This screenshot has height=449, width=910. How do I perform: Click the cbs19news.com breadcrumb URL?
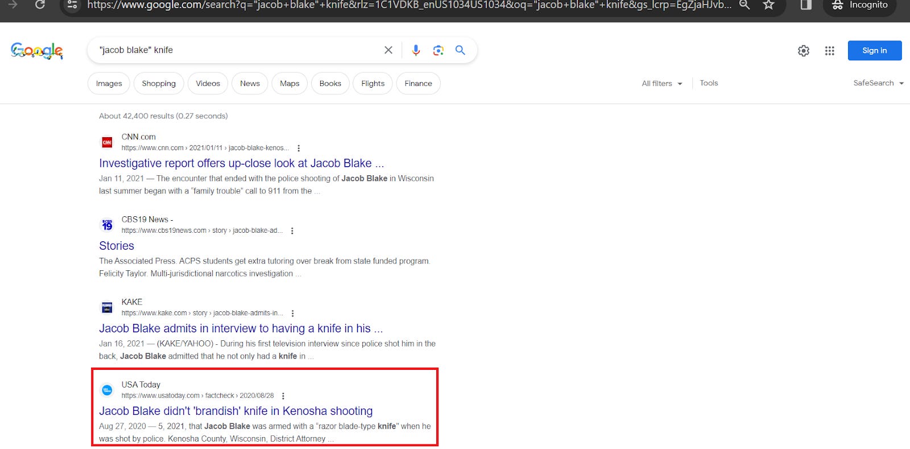point(202,230)
